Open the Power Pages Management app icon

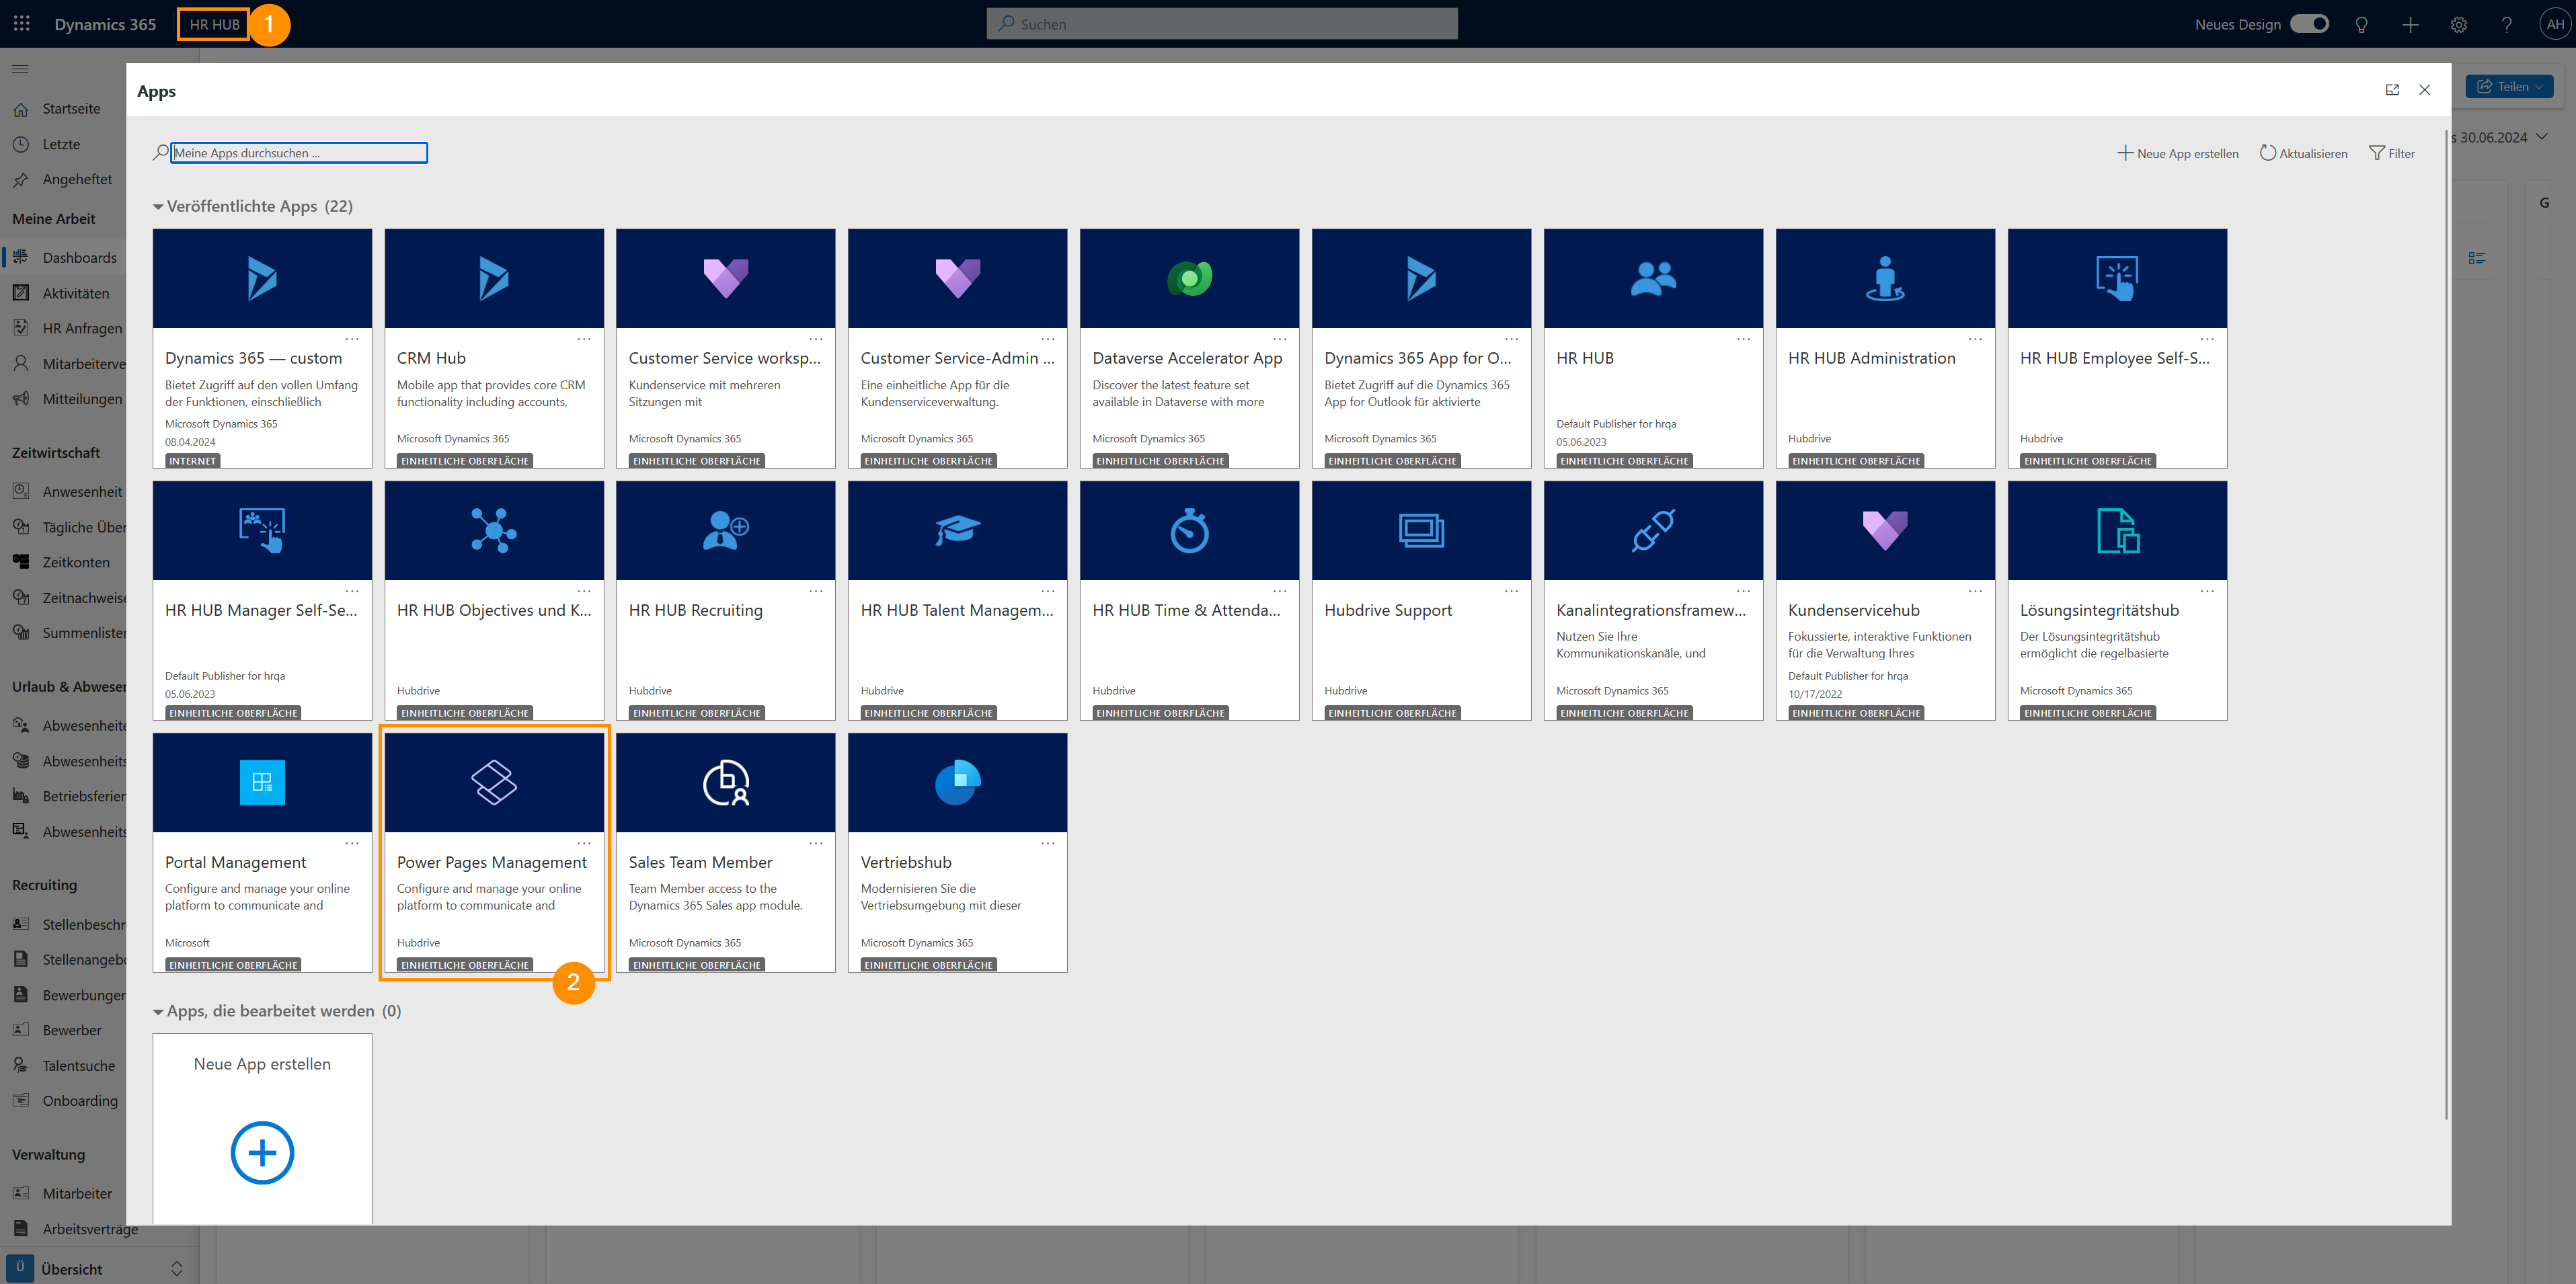[494, 782]
